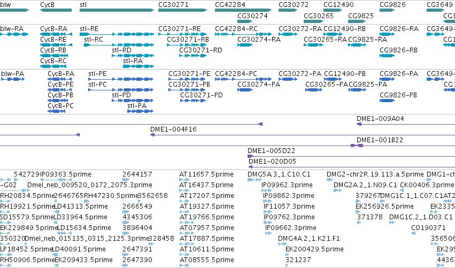The image size is (455, 268).
Task: Select the CycB-RA transcript label
Action: (53, 29)
